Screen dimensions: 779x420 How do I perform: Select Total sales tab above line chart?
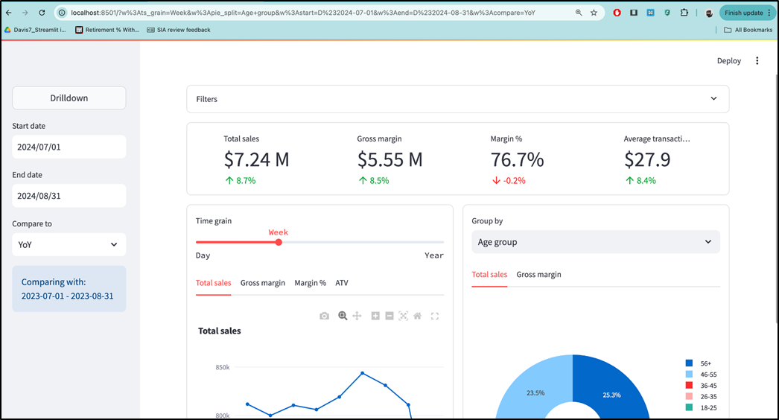pyautogui.click(x=213, y=283)
